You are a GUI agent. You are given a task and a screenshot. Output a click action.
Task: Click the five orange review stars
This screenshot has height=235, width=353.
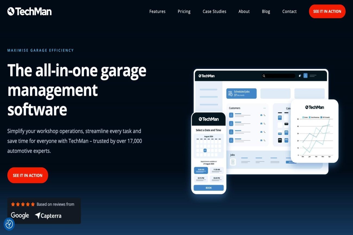23,204
